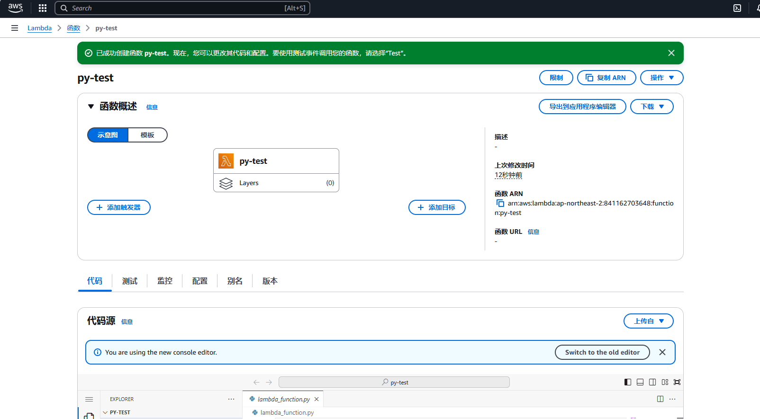The width and height of the screenshot is (760, 419).
Task: Click the 12秒钟前 last modified time
Action: point(508,175)
